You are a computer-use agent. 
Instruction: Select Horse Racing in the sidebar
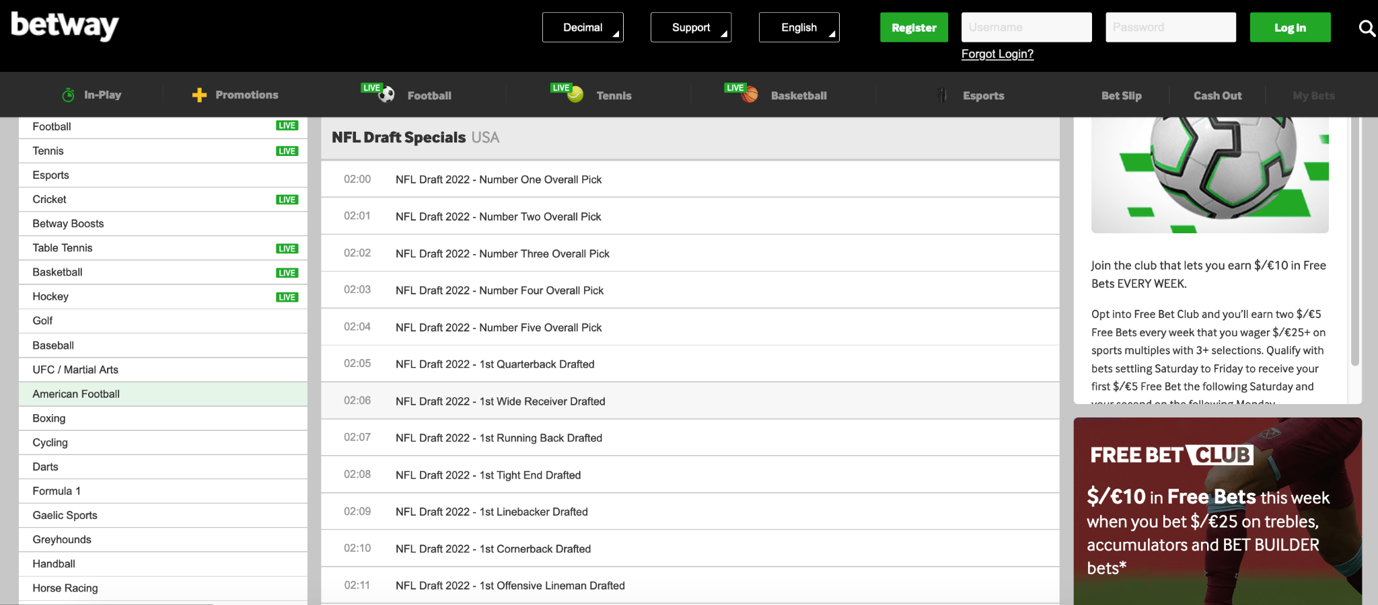163,588
